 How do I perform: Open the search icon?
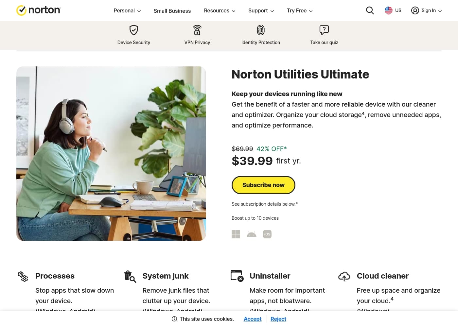(x=370, y=10)
